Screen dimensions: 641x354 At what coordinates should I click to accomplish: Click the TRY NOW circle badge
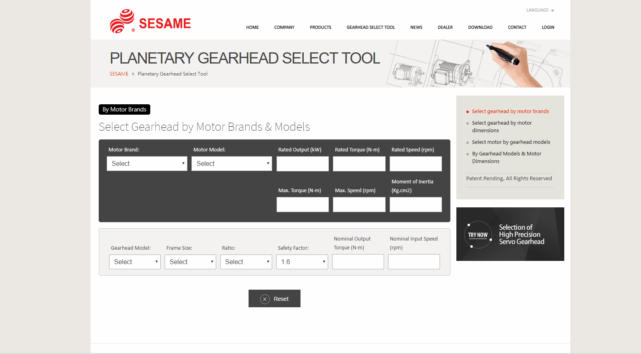478,235
